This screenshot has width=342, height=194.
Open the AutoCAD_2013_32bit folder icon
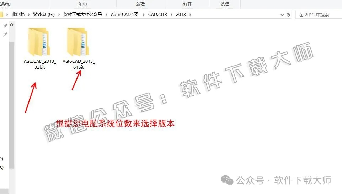pyautogui.click(x=39, y=42)
